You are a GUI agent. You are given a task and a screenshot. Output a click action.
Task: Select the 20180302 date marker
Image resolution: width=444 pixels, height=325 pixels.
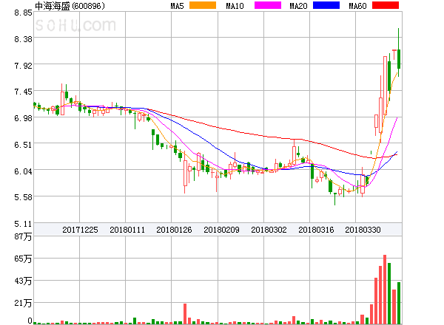point(269,230)
